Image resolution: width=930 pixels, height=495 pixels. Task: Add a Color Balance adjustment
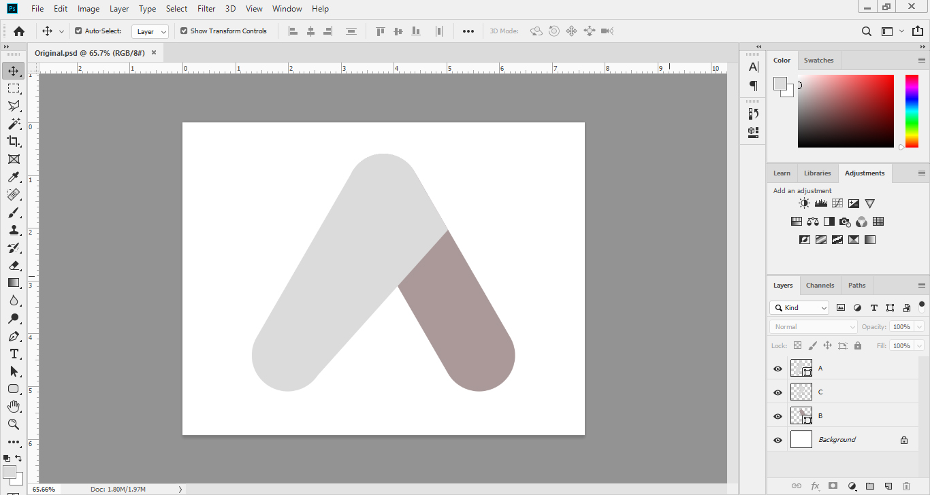tap(812, 222)
